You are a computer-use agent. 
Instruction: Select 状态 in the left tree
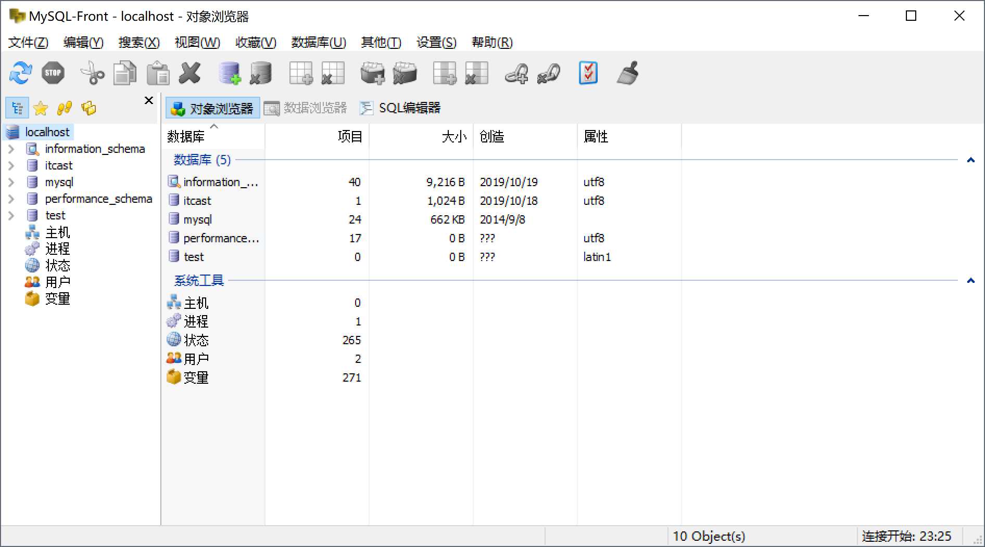tap(57, 266)
